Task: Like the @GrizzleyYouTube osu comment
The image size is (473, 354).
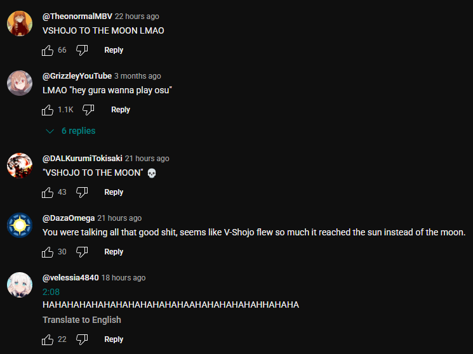Action: tap(48, 110)
